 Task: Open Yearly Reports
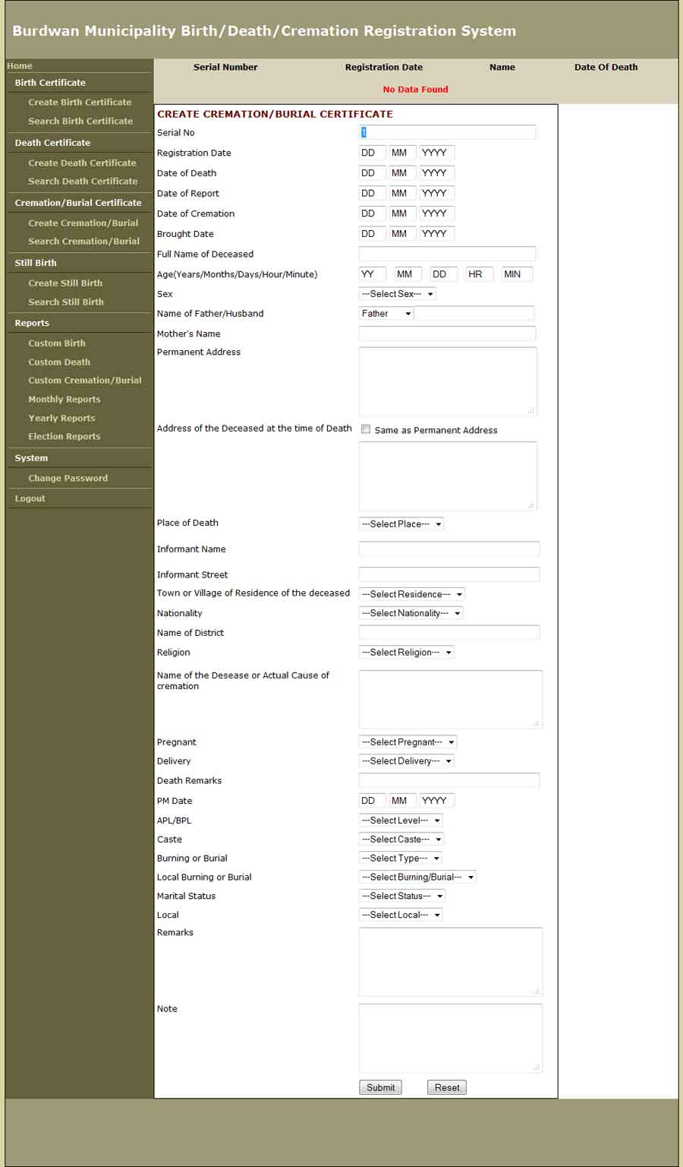tap(61, 418)
